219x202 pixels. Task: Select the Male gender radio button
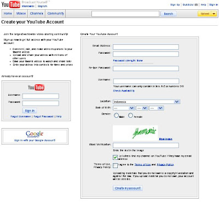[x=116, y=116]
